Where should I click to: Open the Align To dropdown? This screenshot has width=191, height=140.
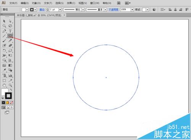(163, 9)
